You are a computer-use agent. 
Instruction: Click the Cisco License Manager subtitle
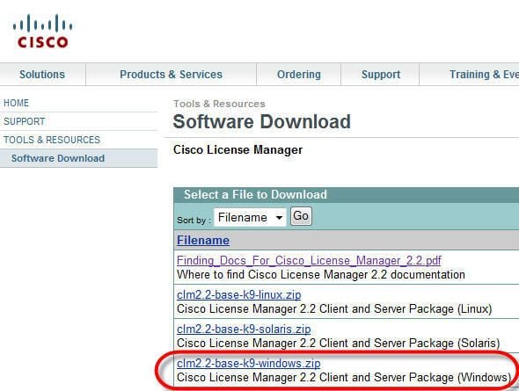[x=238, y=149]
